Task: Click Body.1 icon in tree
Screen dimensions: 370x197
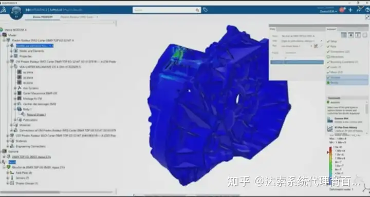Action: [20, 109]
